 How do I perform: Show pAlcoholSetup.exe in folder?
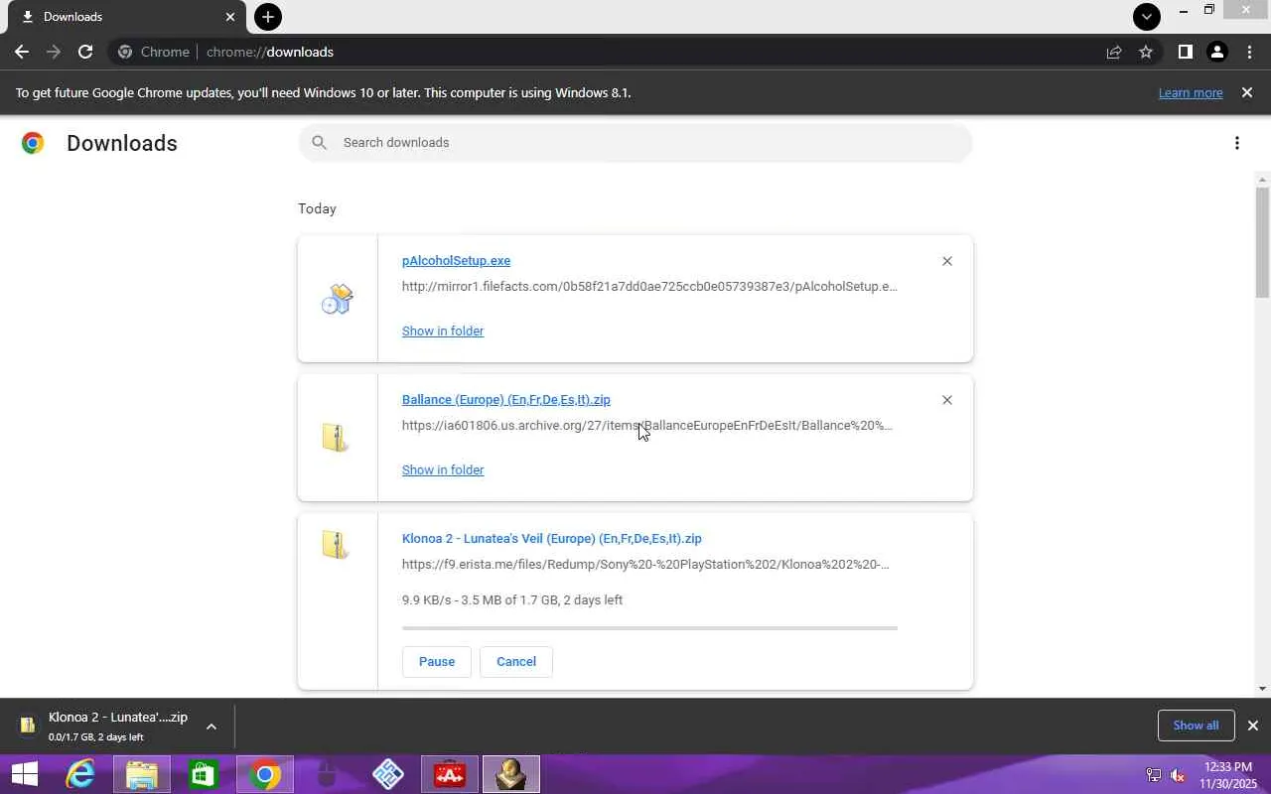[x=443, y=331]
